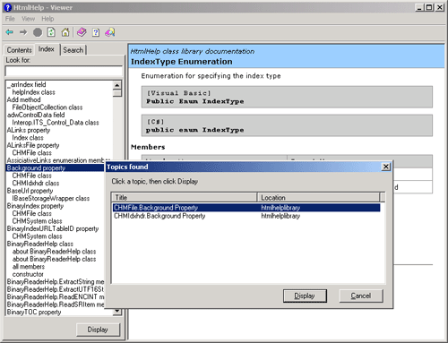The image size is (448, 343).
Task: Click the Title column header
Action: 185,197
